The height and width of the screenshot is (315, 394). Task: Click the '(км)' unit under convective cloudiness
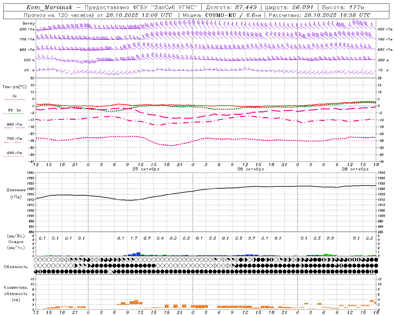(16, 300)
